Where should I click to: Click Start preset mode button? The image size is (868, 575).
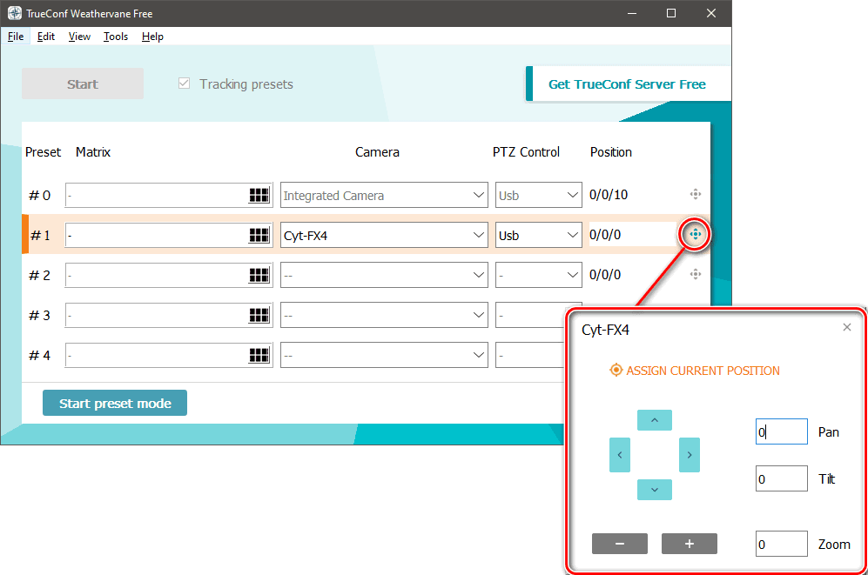pos(115,403)
